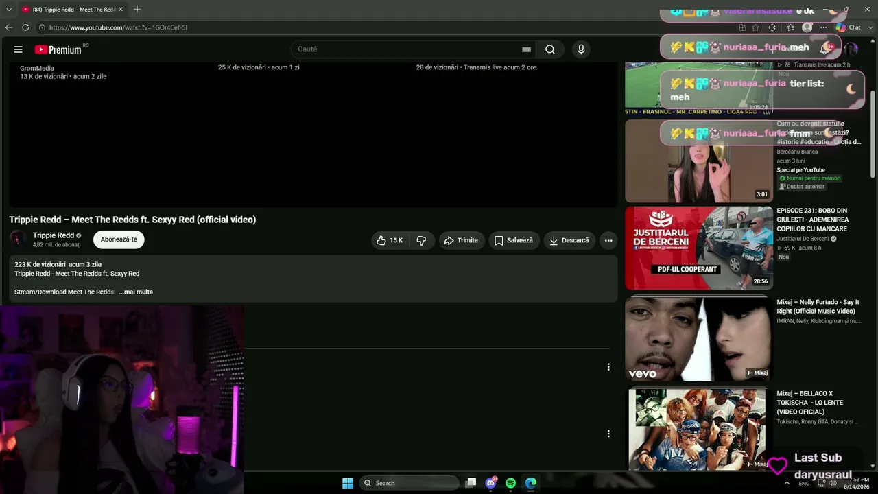878x494 pixels.
Task: Open the ENG language switcher in tray
Action: 804,483
